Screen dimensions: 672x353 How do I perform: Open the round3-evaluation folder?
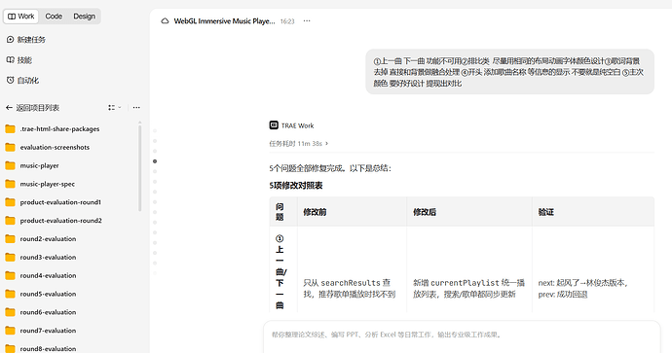tap(41, 257)
